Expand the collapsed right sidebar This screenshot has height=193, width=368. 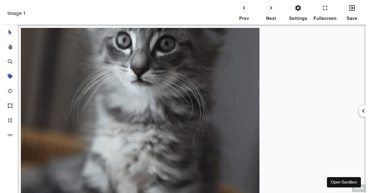363,111
